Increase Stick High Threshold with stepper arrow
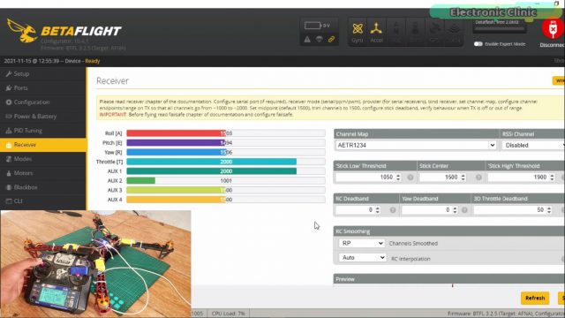The width and height of the screenshot is (565, 318). [x=552, y=175]
